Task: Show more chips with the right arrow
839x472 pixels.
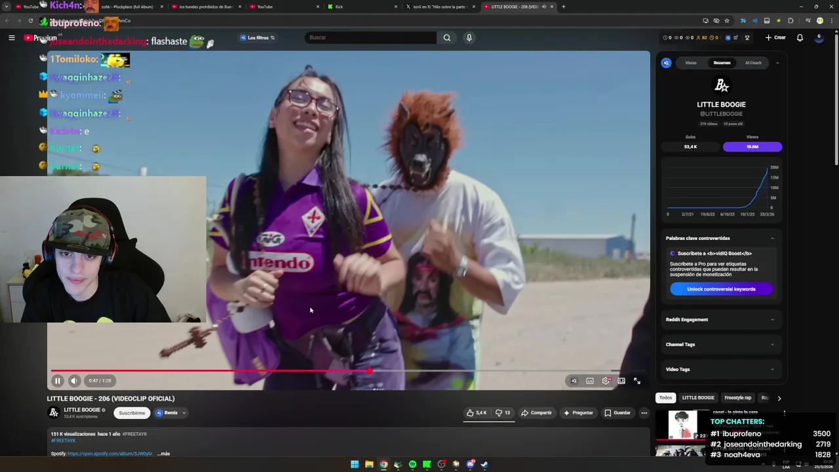Action: pyautogui.click(x=779, y=398)
